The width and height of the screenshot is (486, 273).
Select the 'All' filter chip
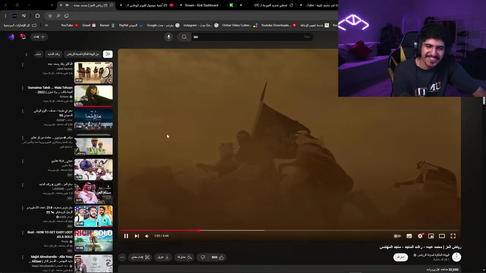click(108, 54)
